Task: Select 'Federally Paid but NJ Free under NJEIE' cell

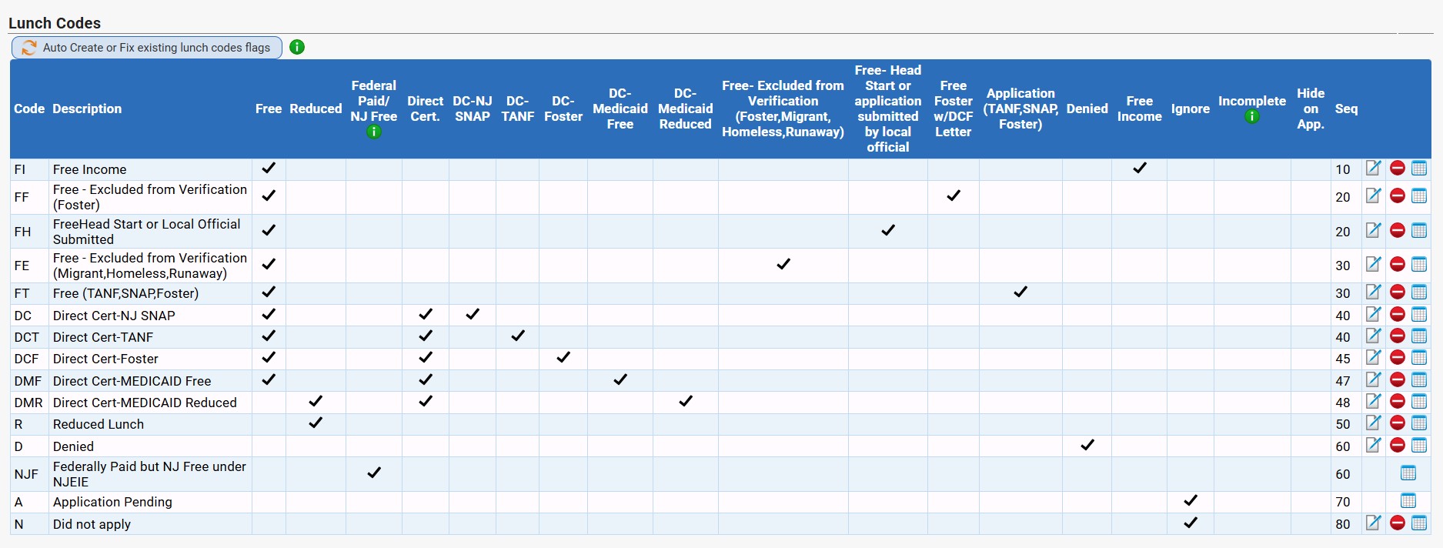Action: pos(149,474)
